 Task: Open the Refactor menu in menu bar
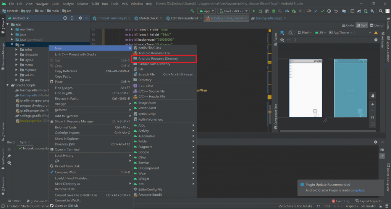pos(82,4)
